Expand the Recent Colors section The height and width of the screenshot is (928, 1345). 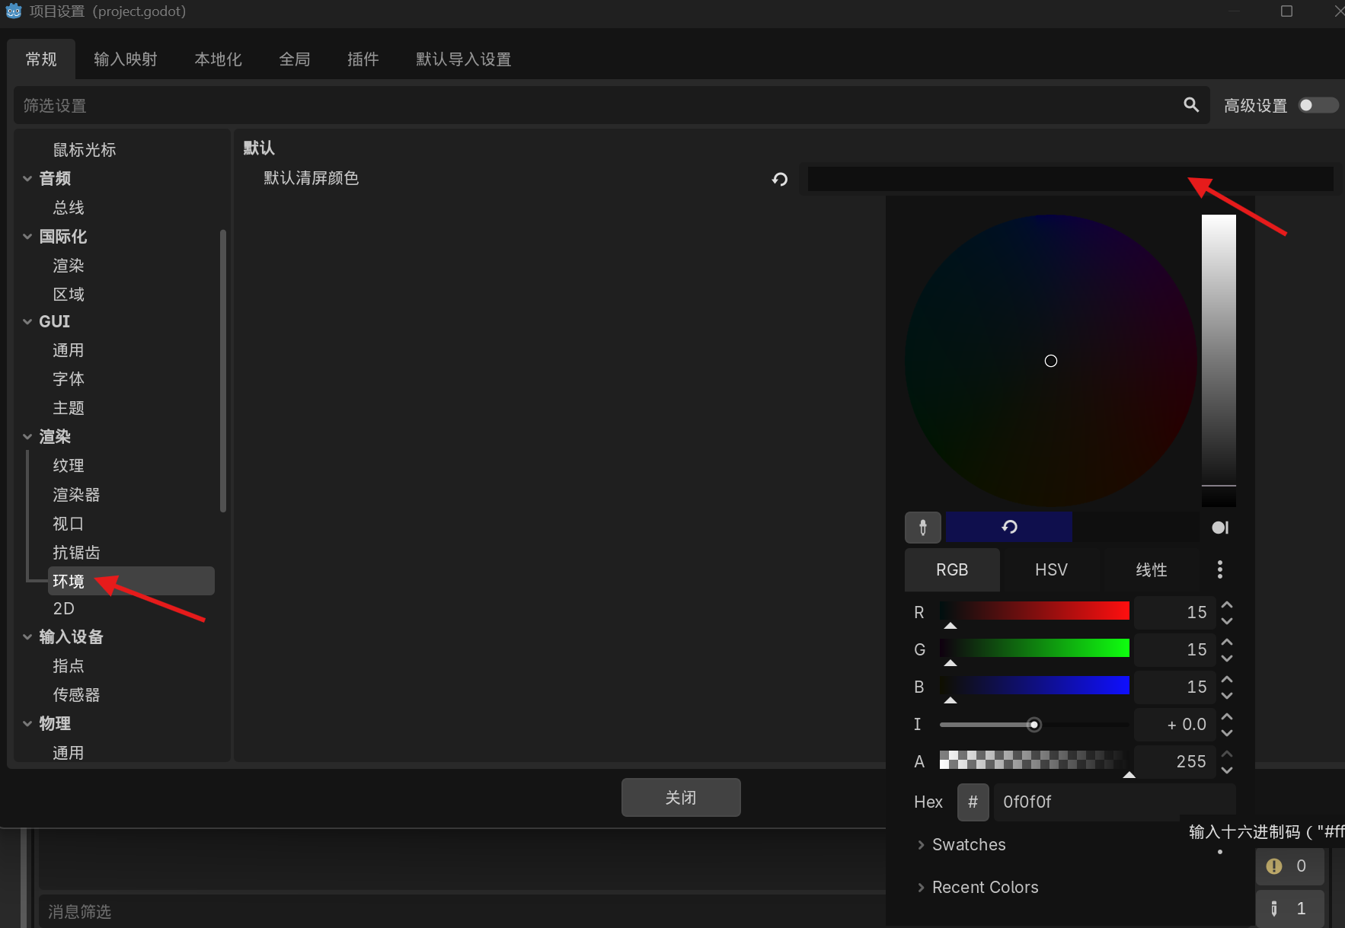click(x=978, y=887)
